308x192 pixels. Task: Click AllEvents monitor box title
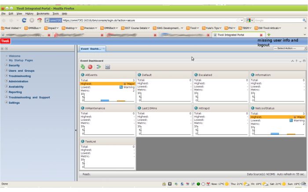[91, 75]
